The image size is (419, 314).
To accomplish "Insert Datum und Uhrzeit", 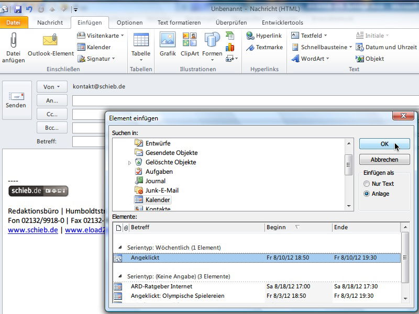I will point(387,47).
